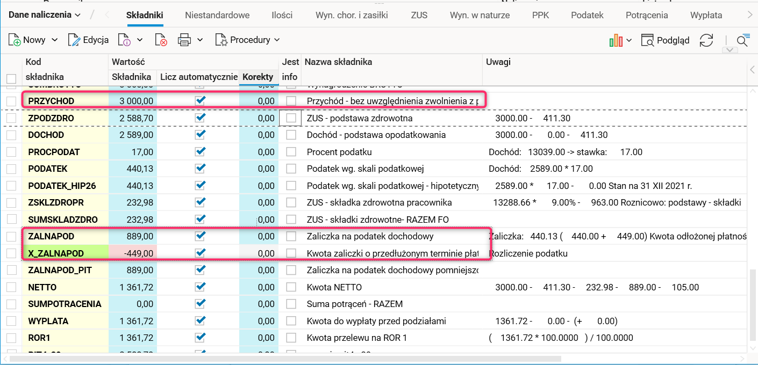
Task: Click the refresh arrows icon
Action: (706, 40)
